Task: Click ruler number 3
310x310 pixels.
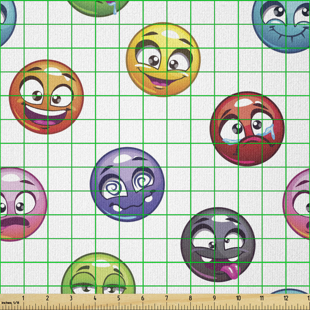Action: click(71, 298)
